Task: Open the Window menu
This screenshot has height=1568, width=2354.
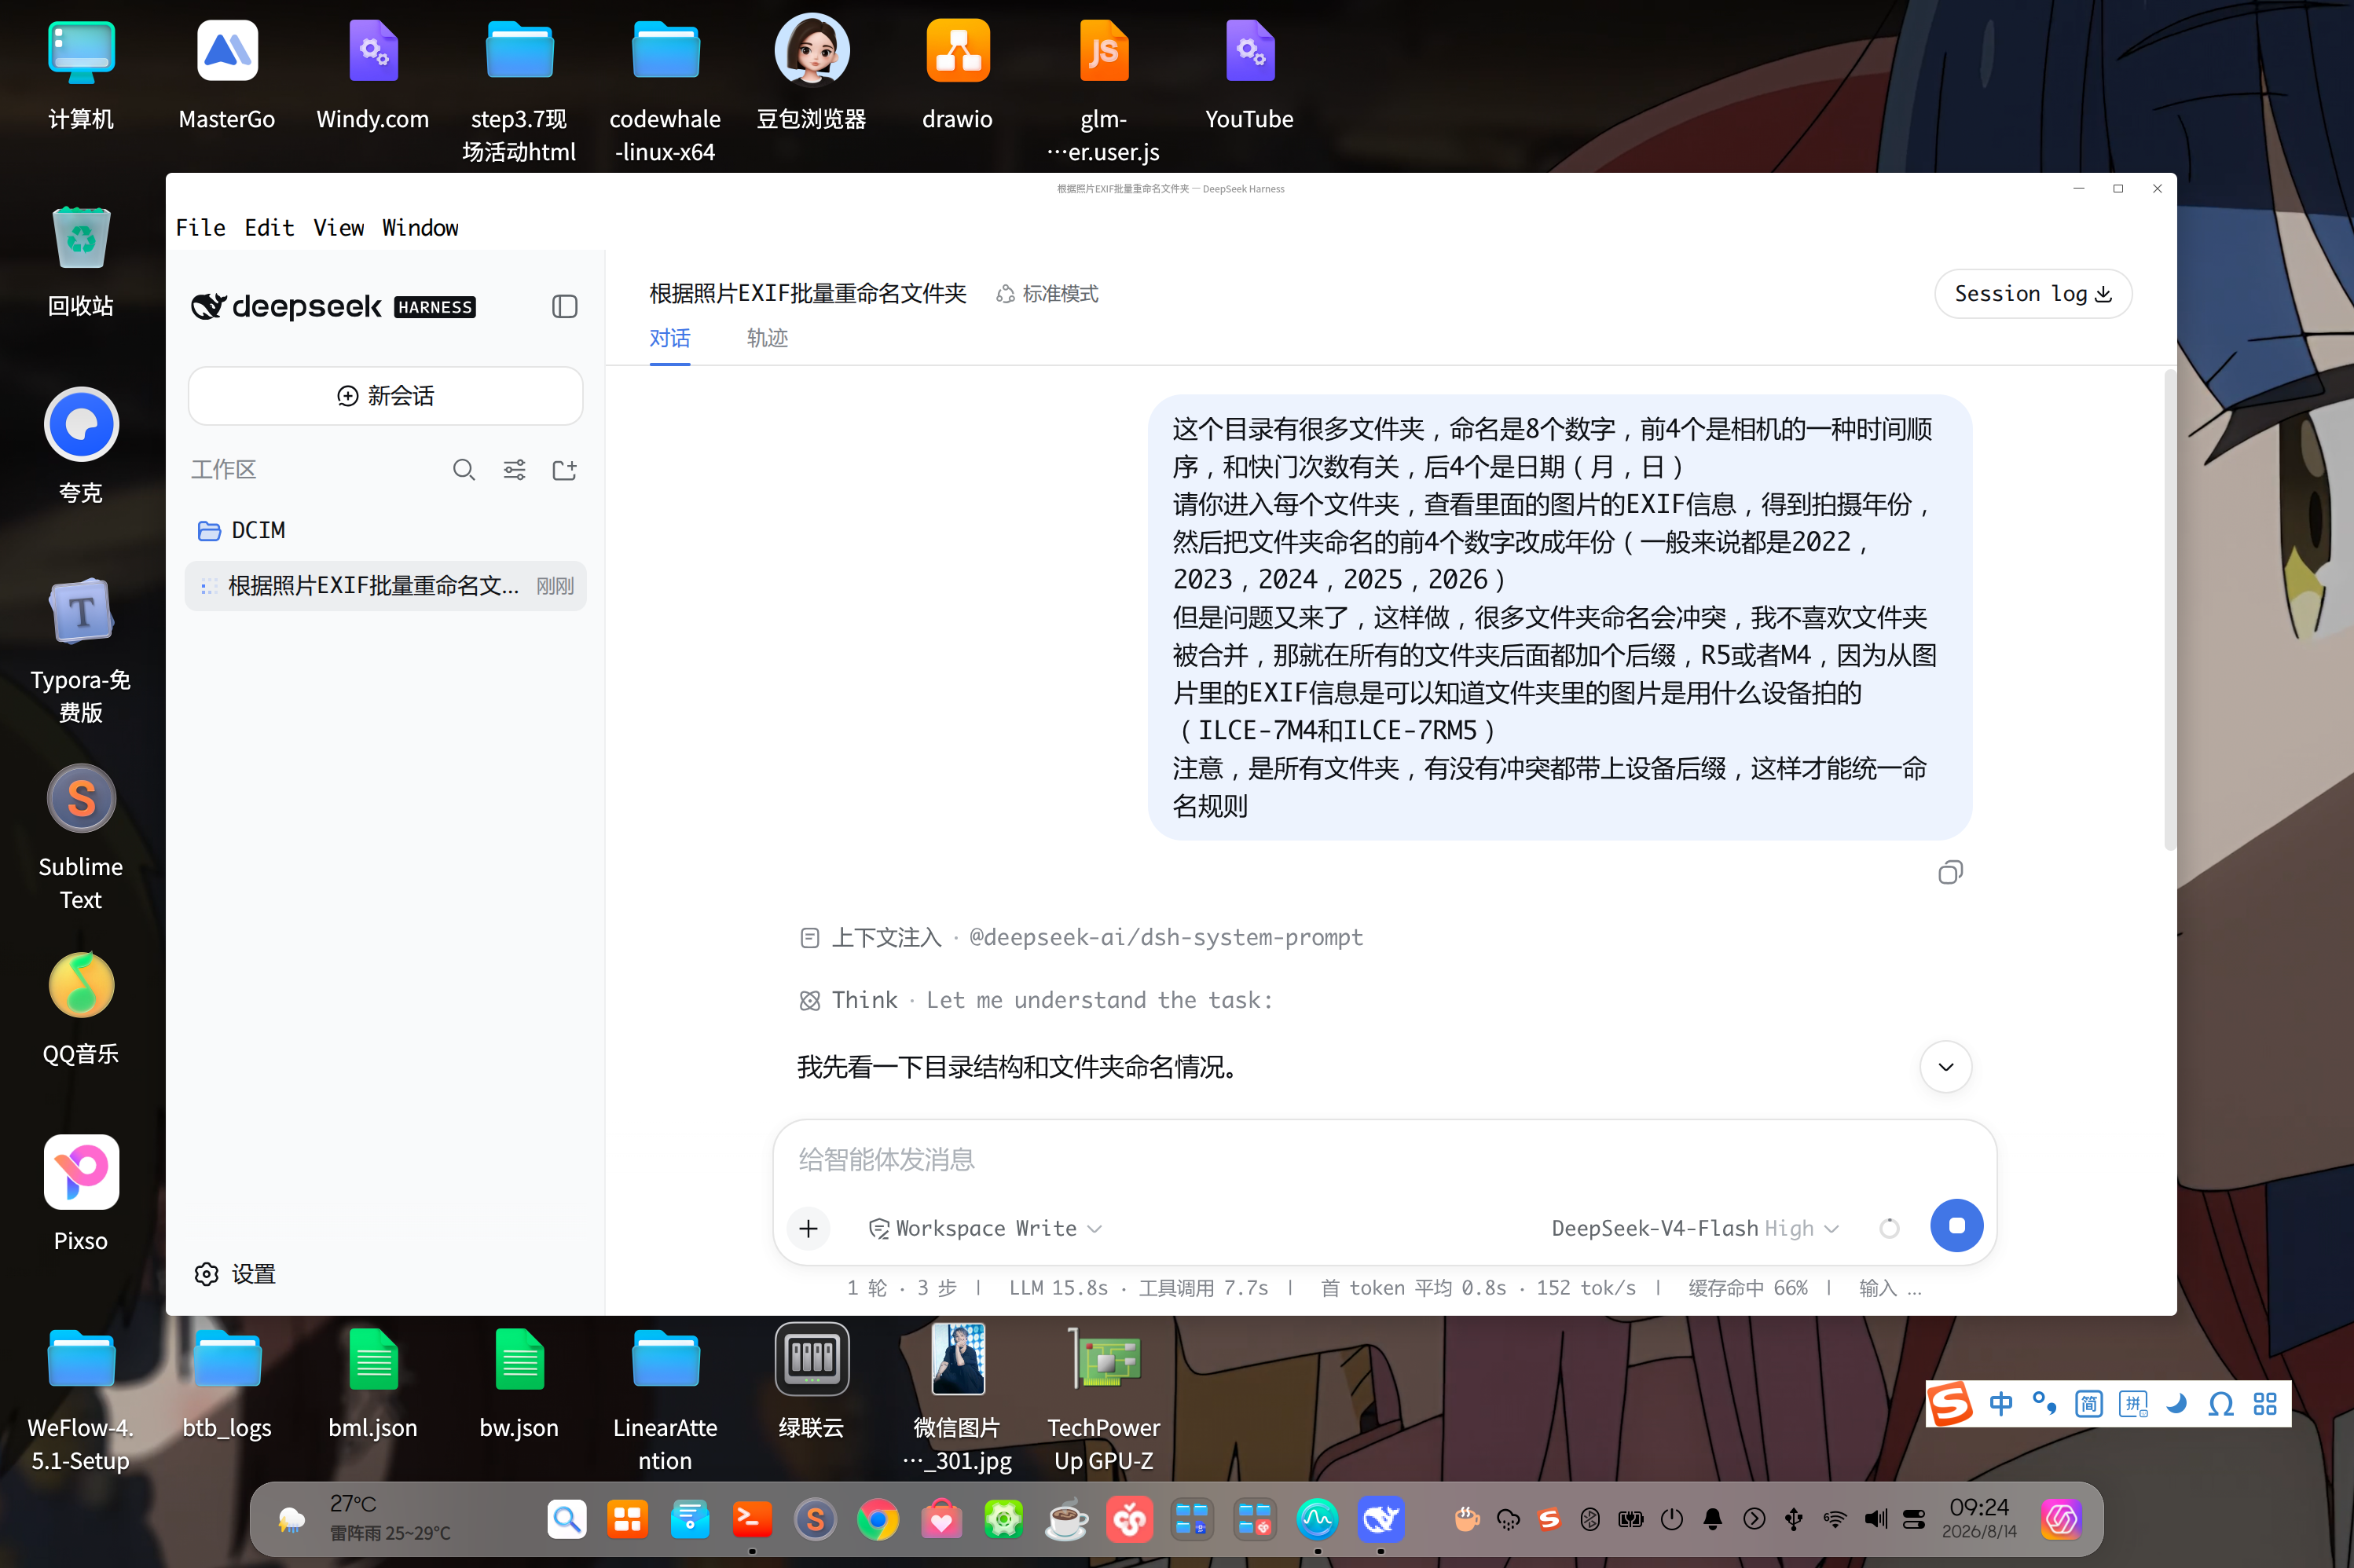Action: [420, 228]
